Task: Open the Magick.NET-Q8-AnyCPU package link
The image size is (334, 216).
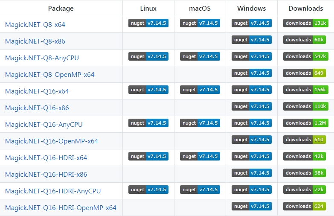Action: (42, 58)
